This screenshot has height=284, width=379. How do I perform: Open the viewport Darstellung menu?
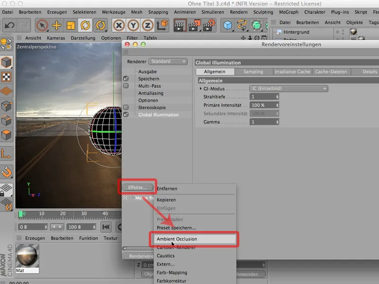click(83, 38)
